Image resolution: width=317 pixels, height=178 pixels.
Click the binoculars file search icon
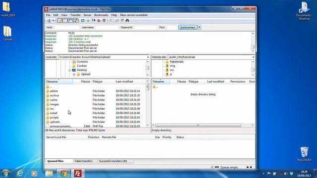(127, 20)
